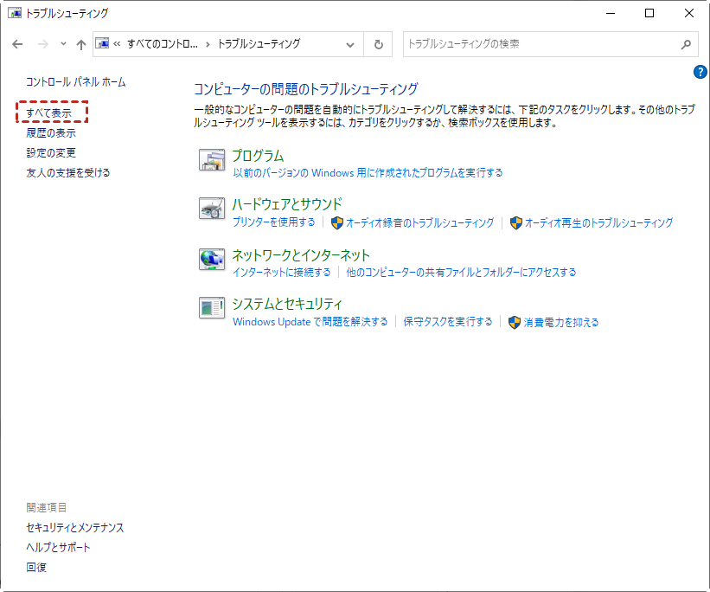Click the ネットワークとインターネット globe icon
The width and height of the screenshot is (710, 592).
[212, 260]
